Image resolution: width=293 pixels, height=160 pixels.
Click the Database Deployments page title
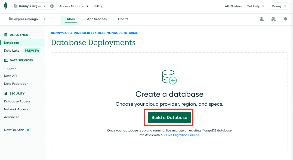click(x=93, y=43)
